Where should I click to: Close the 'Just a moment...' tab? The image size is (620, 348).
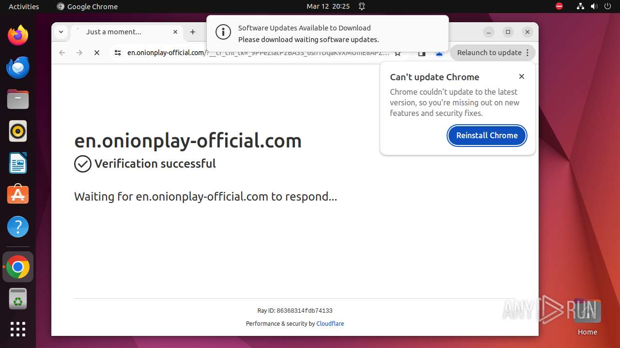click(175, 32)
